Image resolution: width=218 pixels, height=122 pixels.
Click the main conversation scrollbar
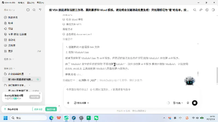217,75
